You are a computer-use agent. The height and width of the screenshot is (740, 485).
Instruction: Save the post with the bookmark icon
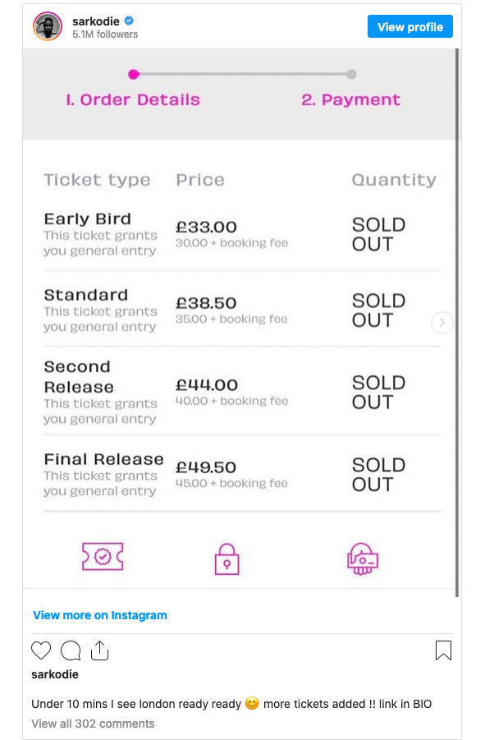[x=443, y=650]
